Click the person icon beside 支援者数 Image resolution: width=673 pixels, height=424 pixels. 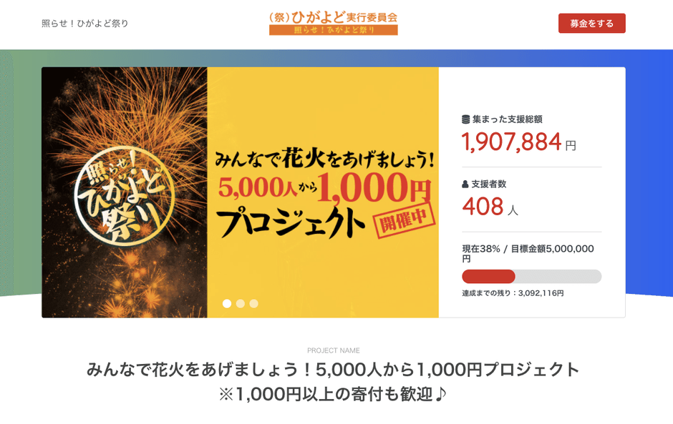pos(466,184)
